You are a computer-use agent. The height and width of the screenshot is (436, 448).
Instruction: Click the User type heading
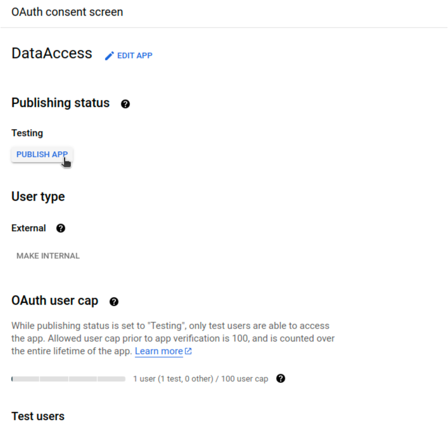point(38,196)
